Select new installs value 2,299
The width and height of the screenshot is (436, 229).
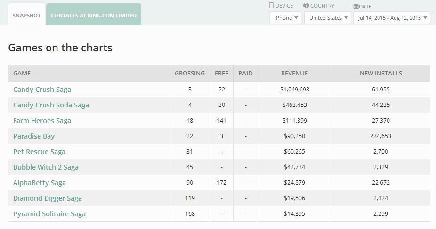click(x=380, y=214)
